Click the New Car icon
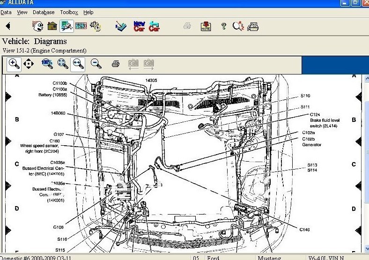 click(x=140, y=26)
